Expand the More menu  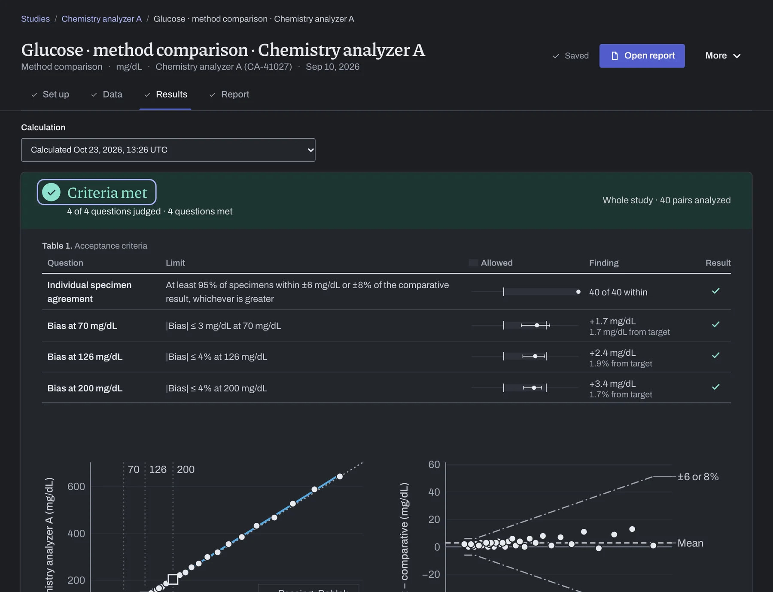[723, 56]
